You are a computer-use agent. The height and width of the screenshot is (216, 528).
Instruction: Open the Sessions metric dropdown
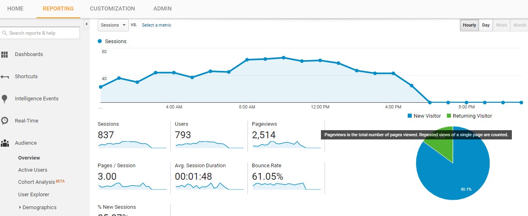(113, 25)
